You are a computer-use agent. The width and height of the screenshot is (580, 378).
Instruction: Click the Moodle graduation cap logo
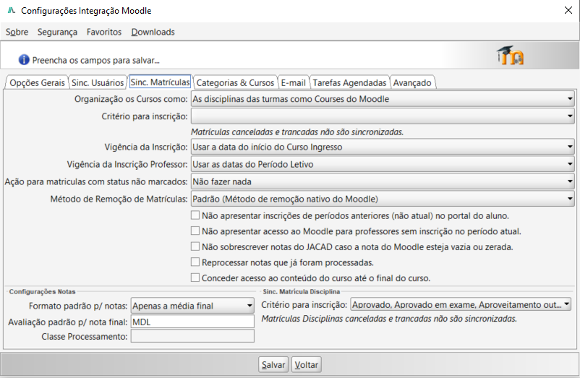point(510,56)
